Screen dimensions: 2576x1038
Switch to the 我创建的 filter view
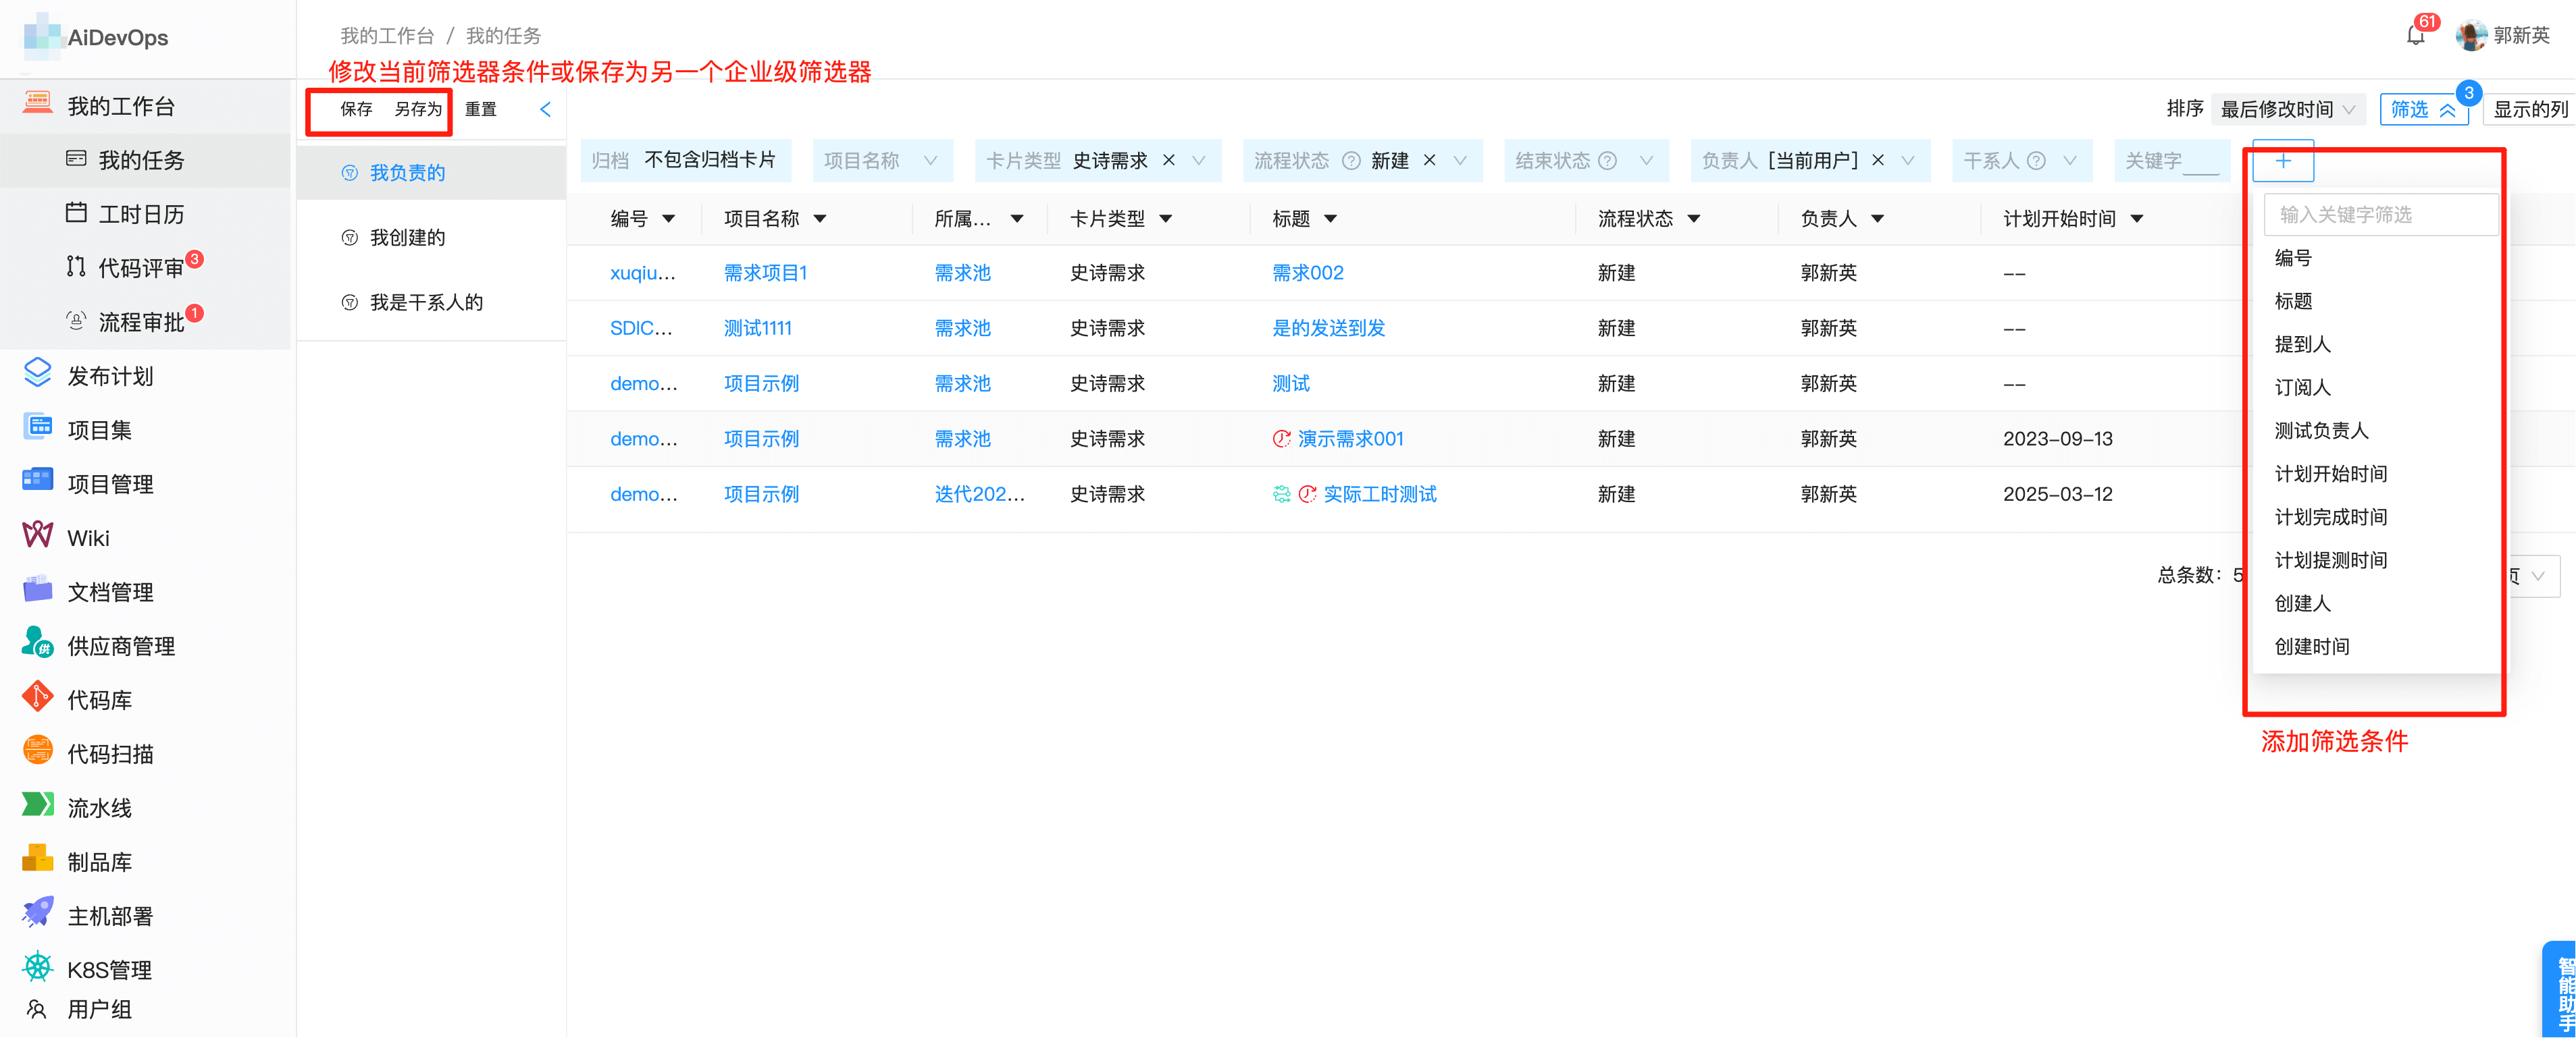(406, 237)
